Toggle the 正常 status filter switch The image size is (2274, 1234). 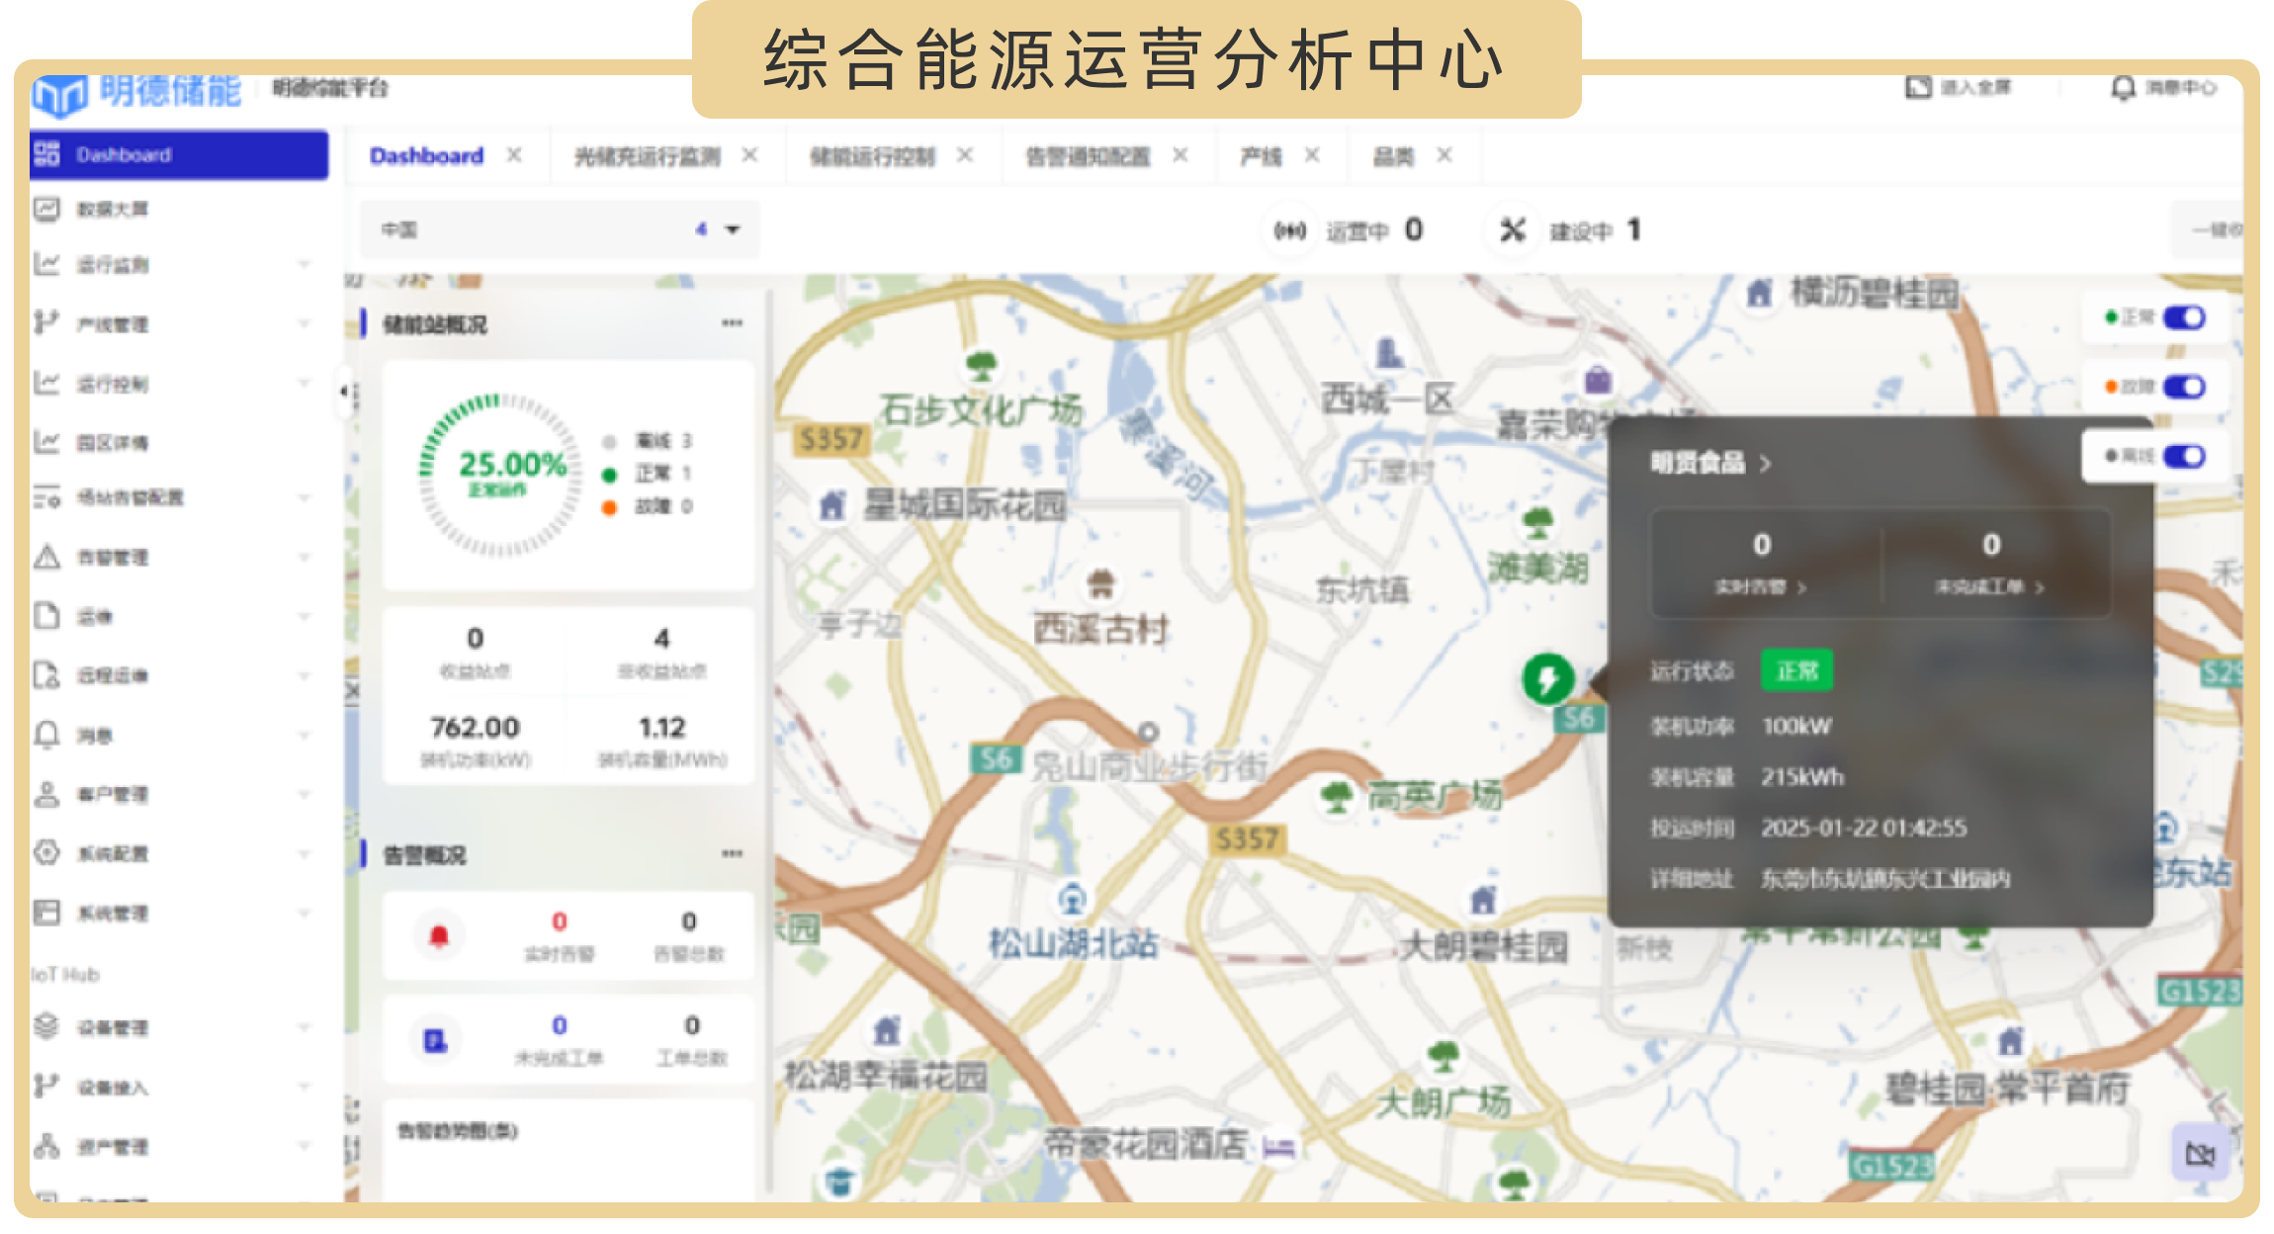coord(2184,317)
